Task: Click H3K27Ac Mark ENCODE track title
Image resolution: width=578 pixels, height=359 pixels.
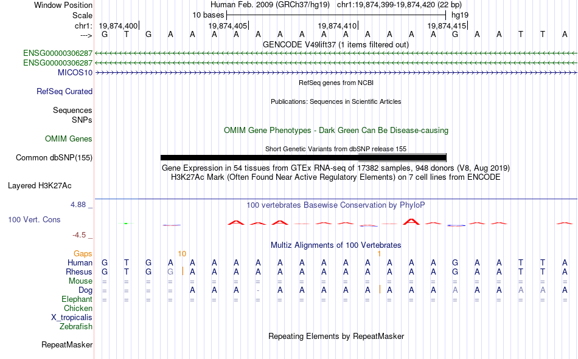Action: pos(336,177)
